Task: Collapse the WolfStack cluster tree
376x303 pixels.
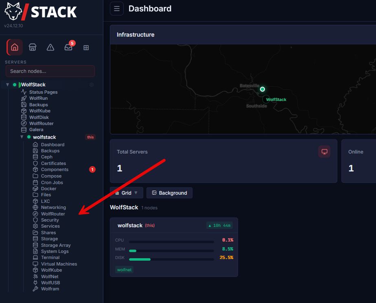Action: coord(7,84)
